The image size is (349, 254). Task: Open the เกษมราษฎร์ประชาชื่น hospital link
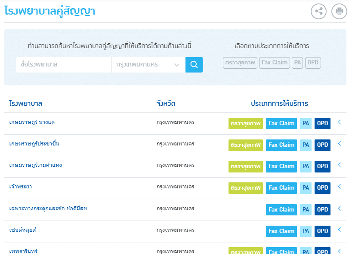coord(34,144)
